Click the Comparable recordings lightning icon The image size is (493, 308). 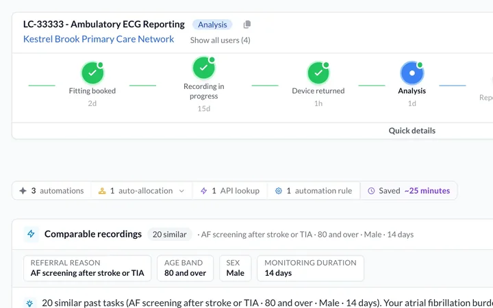(31, 234)
